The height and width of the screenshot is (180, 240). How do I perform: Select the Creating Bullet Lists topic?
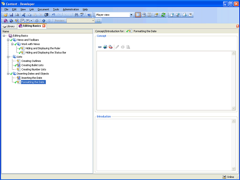click(x=32, y=65)
